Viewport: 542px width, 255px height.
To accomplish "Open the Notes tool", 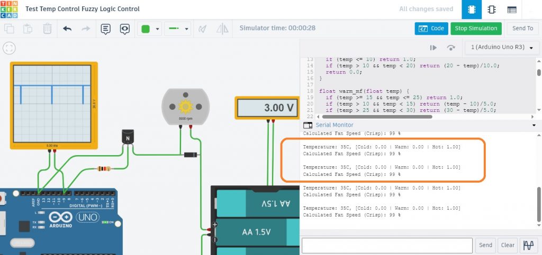I will click(105, 29).
